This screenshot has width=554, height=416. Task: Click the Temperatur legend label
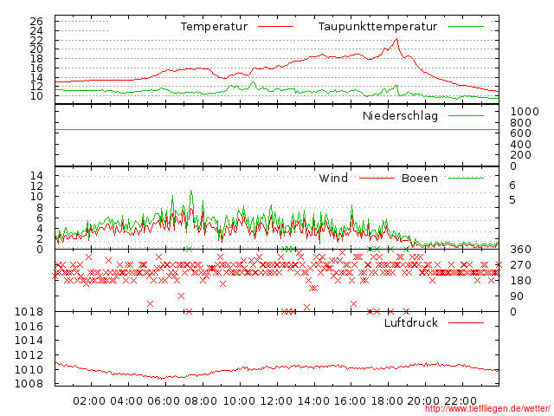pos(214,27)
